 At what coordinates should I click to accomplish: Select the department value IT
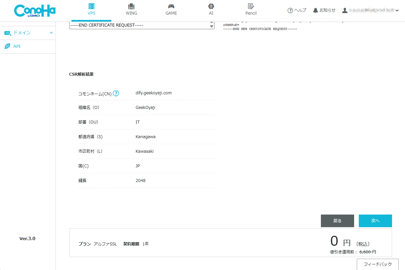[x=138, y=122]
